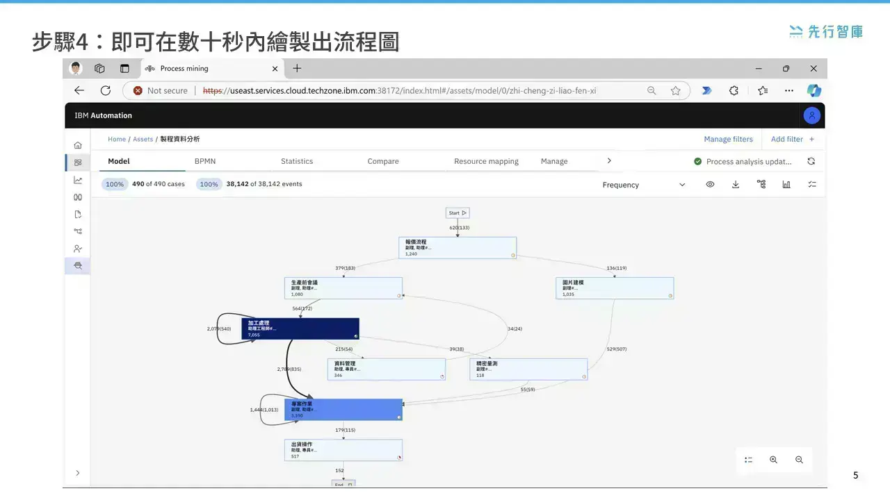Click the 2,079(540) self-loop label
This screenshot has width=890, height=500.
pos(220,328)
